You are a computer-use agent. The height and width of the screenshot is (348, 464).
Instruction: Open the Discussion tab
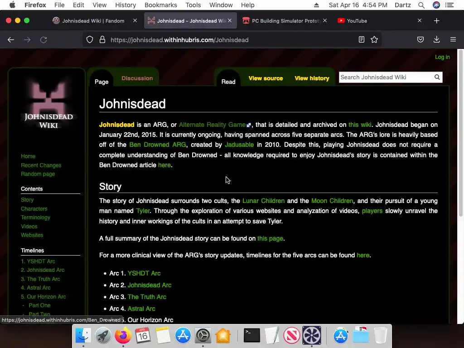(137, 78)
